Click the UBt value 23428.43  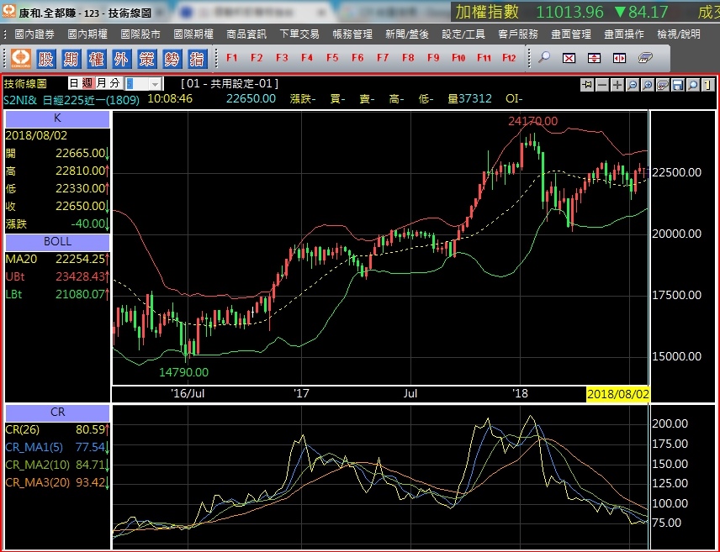click(81, 276)
